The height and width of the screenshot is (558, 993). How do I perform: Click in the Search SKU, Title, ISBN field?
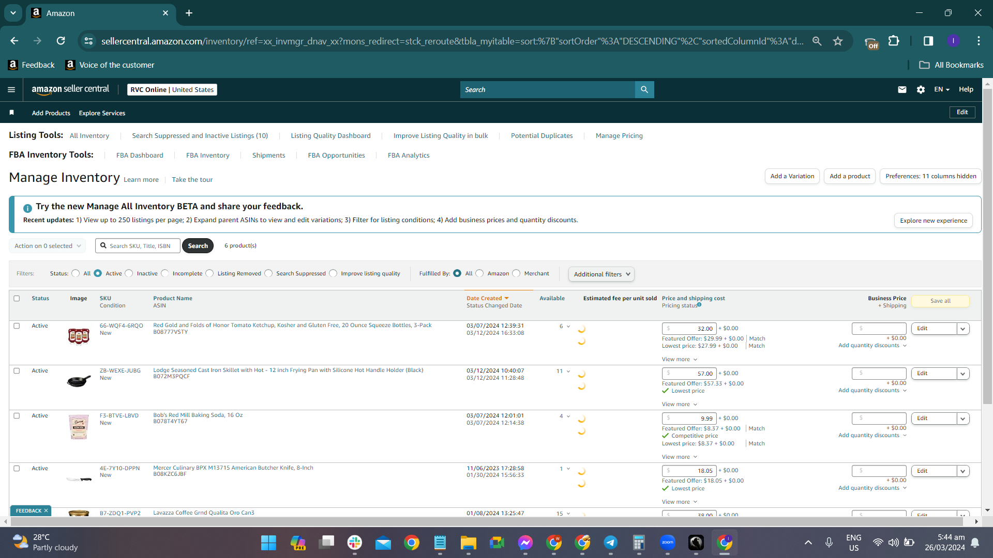click(138, 246)
